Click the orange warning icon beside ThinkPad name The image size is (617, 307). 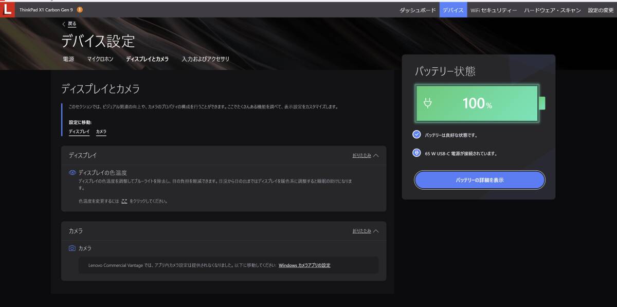point(80,10)
